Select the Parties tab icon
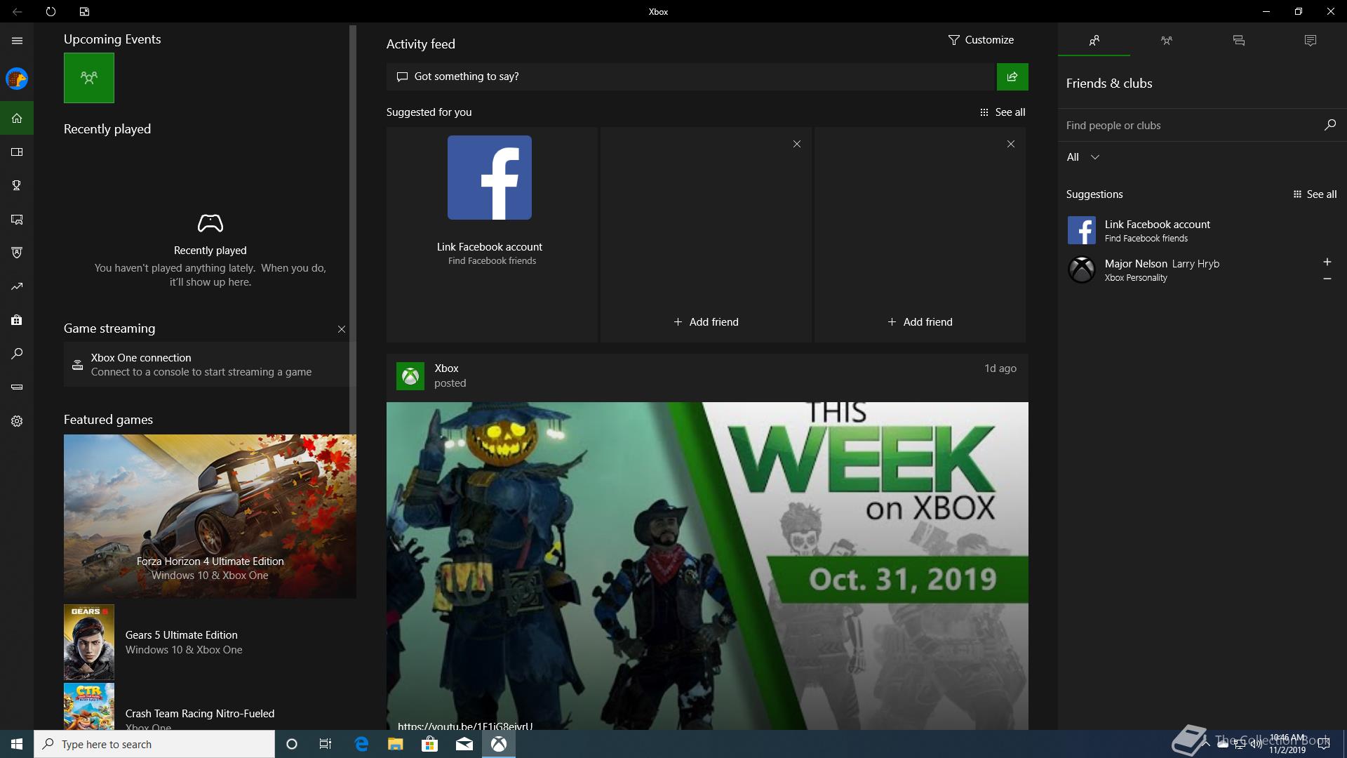Viewport: 1347px width, 758px height. tap(1166, 40)
